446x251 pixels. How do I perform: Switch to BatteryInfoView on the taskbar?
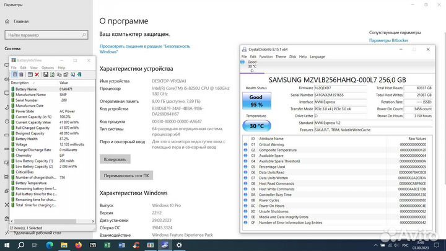[150, 245]
